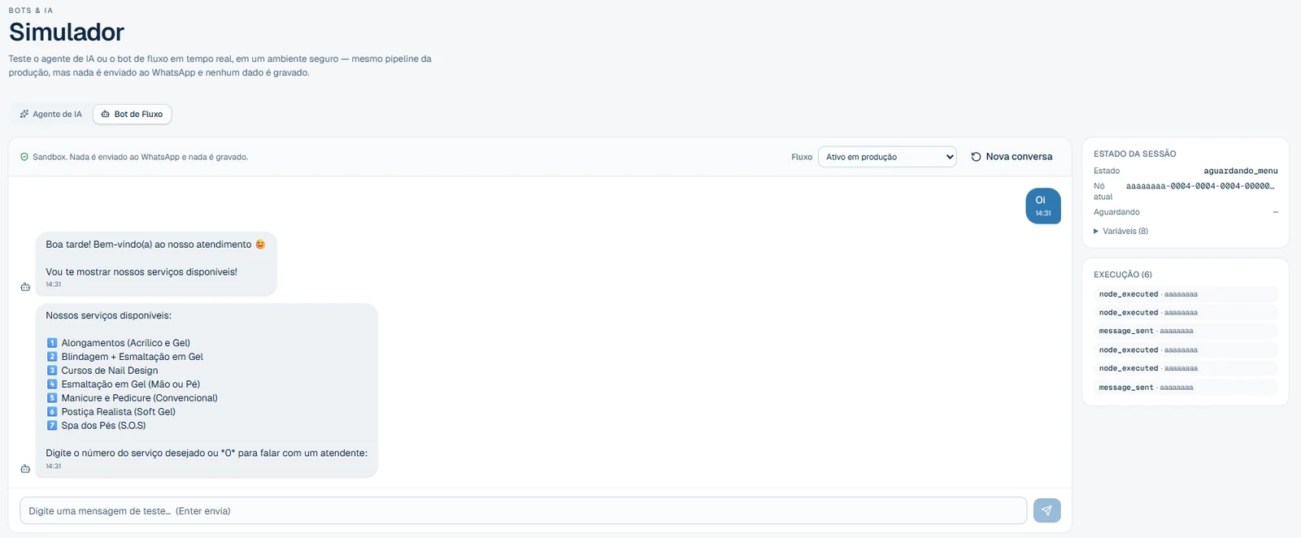1301x538 pixels.
Task: Click the 'Cursos de Nail Design' line
Action: coord(102,371)
